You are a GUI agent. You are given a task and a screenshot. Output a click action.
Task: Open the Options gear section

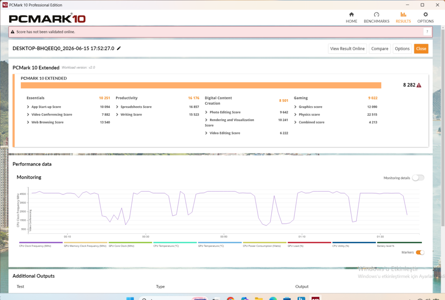click(x=425, y=17)
